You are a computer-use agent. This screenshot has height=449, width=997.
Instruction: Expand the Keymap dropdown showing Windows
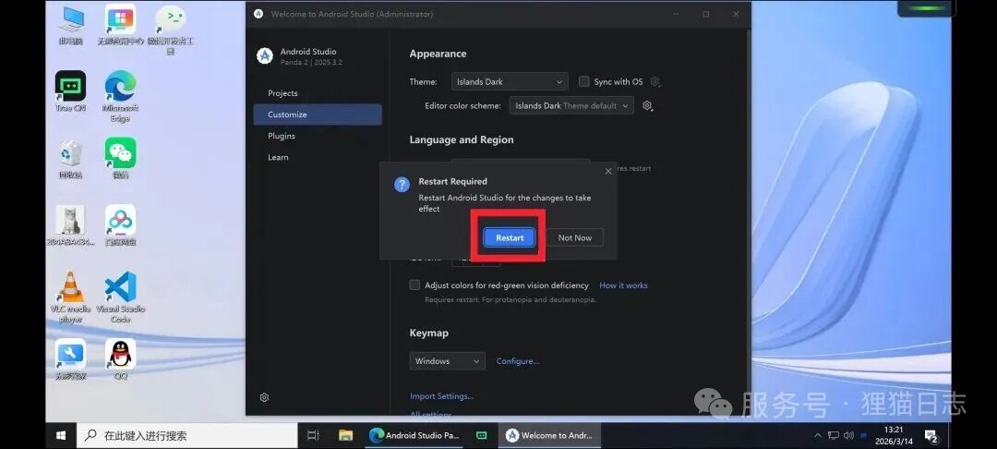[447, 361]
